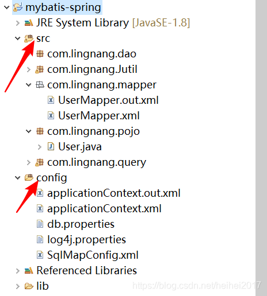Screen dimensions: 267x296
Task: Click the applicationContext.out.xml file icon
Action: (x=40, y=193)
